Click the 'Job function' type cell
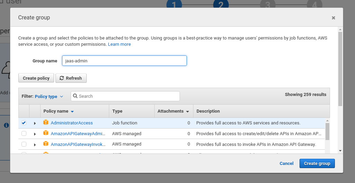The width and height of the screenshot is (355, 183). [124, 123]
